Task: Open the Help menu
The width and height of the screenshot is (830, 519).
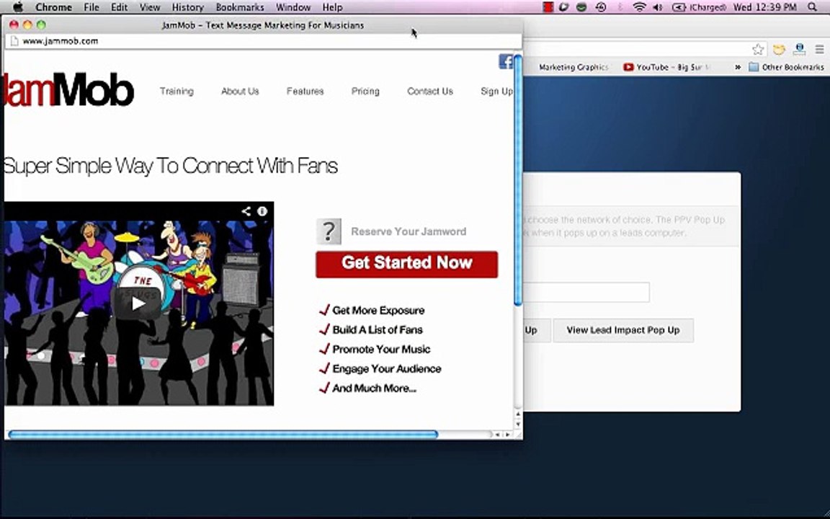Action: coord(332,7)
